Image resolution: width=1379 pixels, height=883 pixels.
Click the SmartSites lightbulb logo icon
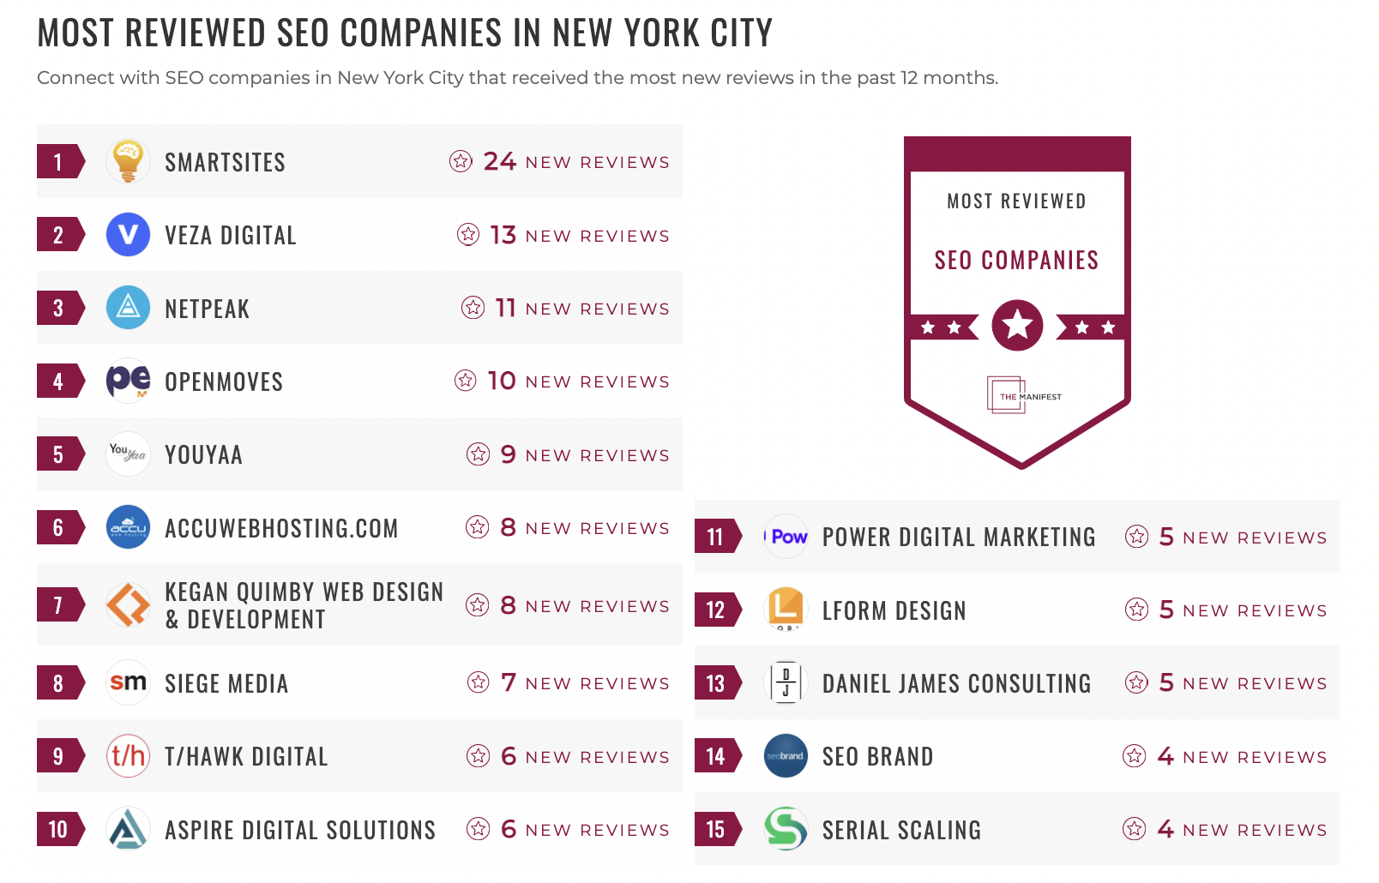[x=128, y=161]
